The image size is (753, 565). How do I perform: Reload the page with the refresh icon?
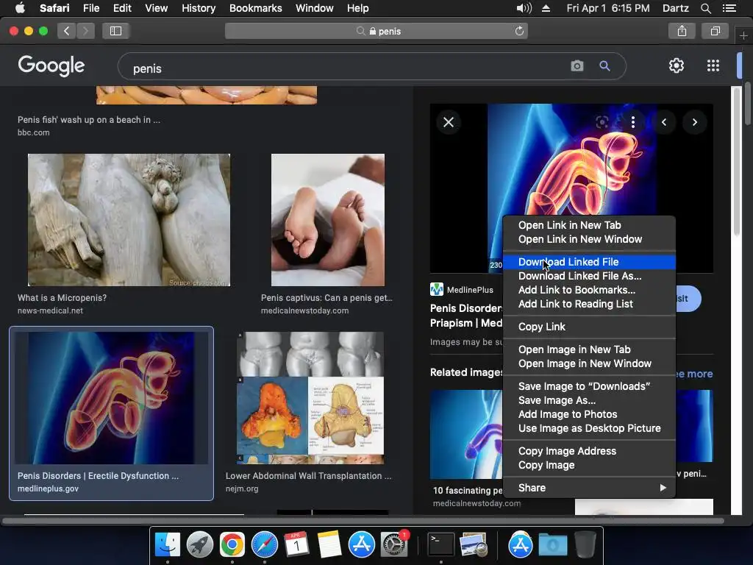click(x=519, y=31)
